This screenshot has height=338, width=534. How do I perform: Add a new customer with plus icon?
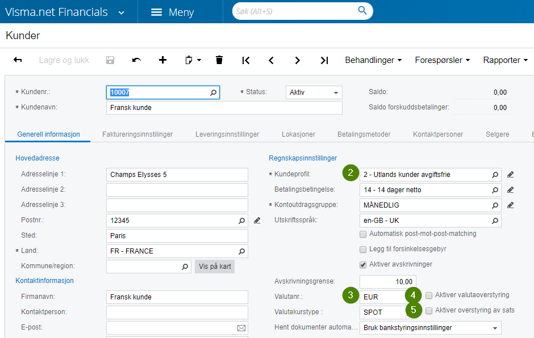(163, 60)
